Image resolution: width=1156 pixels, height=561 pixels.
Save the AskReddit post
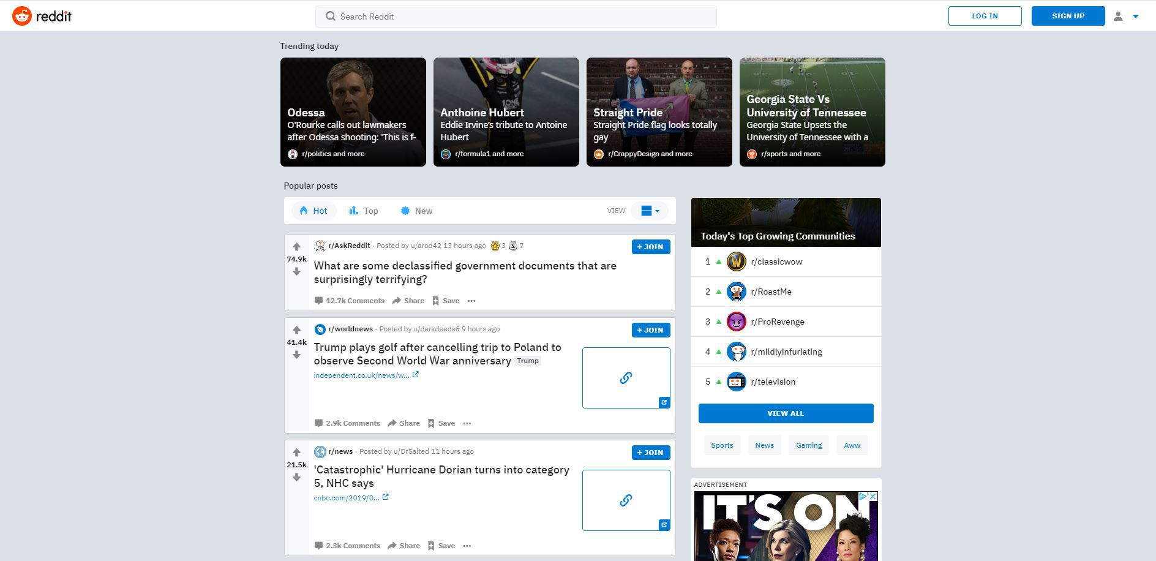pyautogui.click(x=446, y=301)
